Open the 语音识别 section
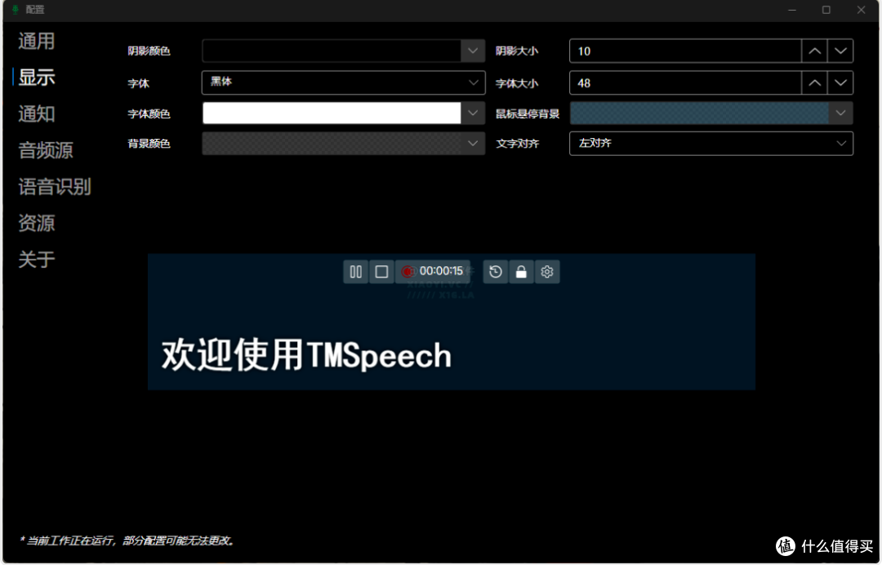The image size is (882, 565). 55,187
